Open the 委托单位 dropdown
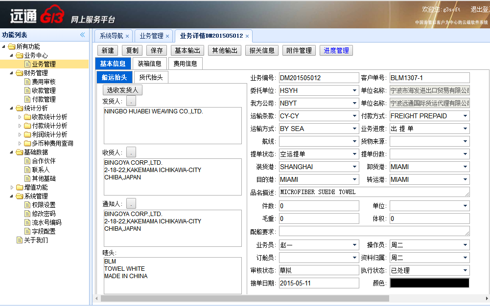This screenshot has height=306, width=490. (354, 90)
